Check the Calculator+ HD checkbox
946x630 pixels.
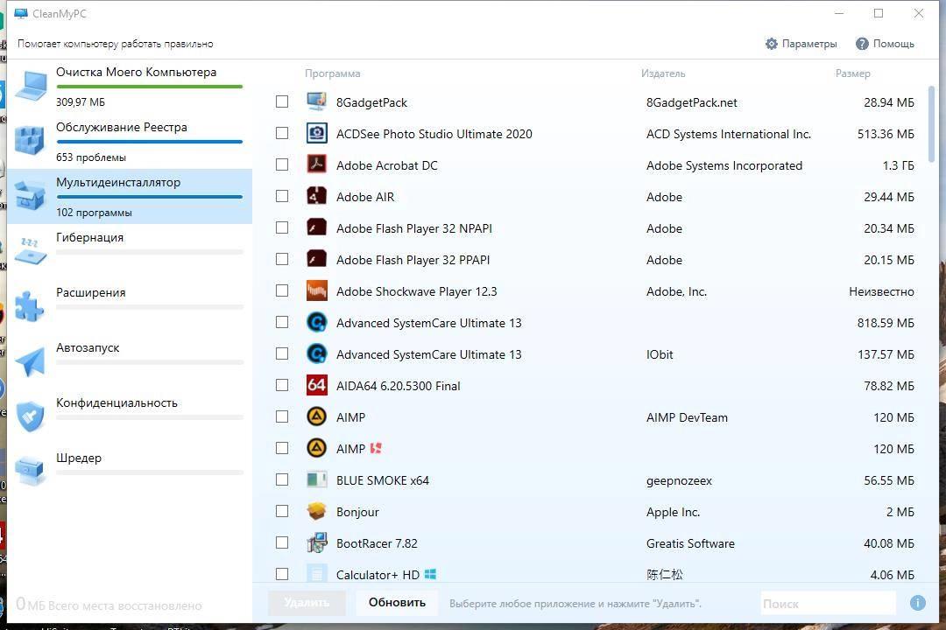coord(282,574)
